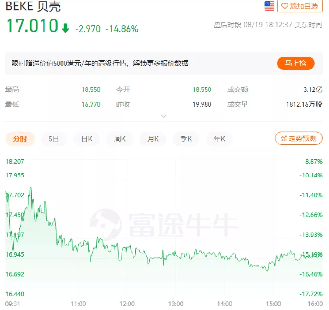The height and width of the screenshot is (310, 329).
Task: Click the 成交额 label
Action: (238, 90)
